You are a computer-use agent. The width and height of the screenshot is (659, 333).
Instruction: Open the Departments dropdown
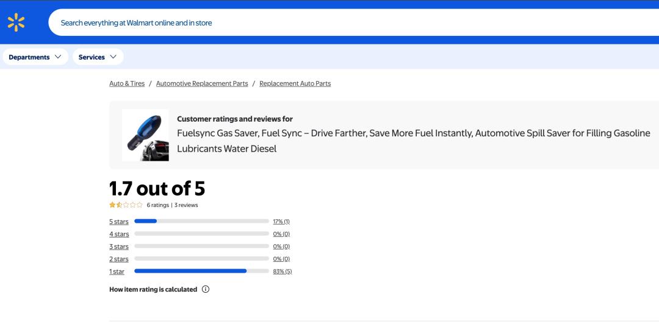[x=35, y=57]
